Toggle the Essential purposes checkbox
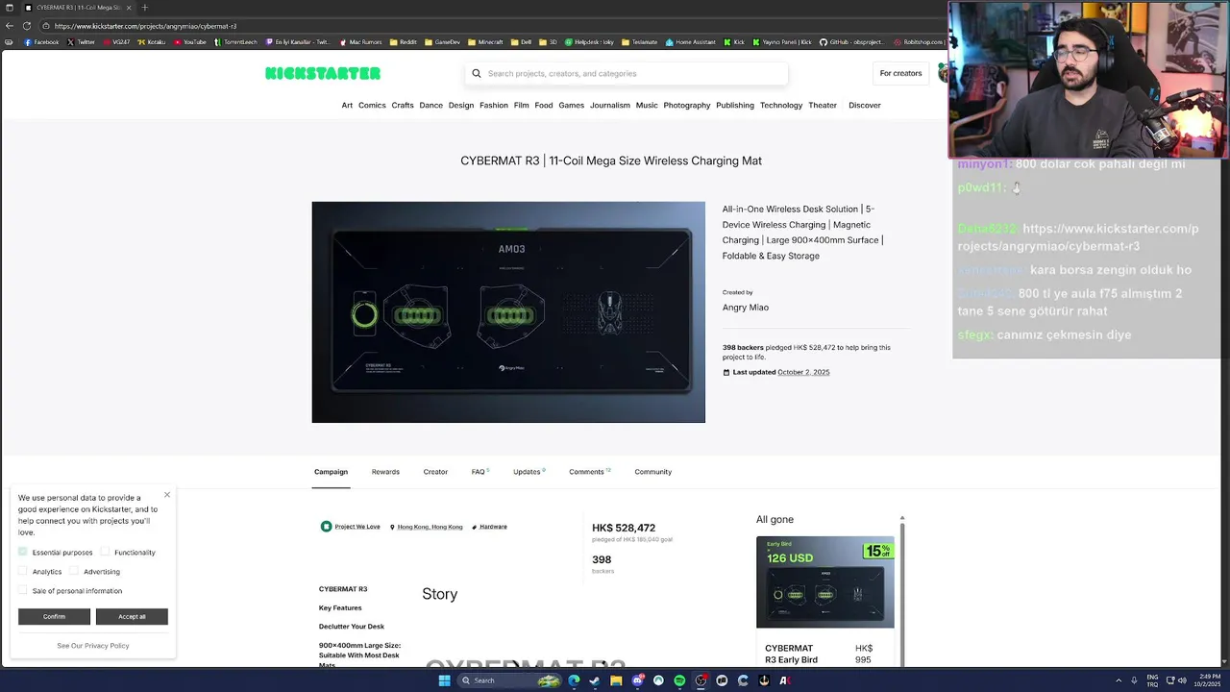 pyautogui.click(x=22, y=552)
